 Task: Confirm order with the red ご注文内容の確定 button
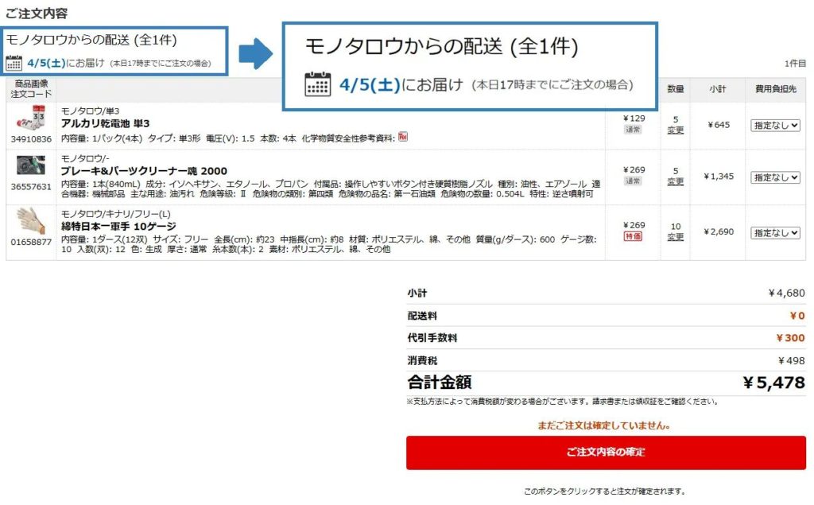click(x=606, y=453)
